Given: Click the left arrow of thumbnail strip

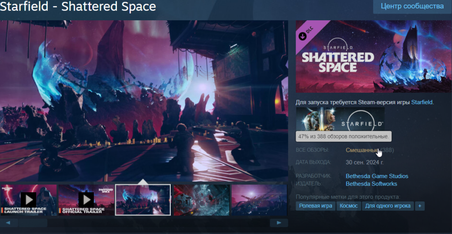Looking at the screenshot, I should pyautogui.click(x=9, y=223).
